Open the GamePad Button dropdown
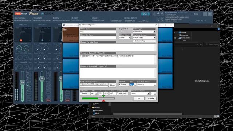Viewport: 233px width, 131px height. coord(146,84)
